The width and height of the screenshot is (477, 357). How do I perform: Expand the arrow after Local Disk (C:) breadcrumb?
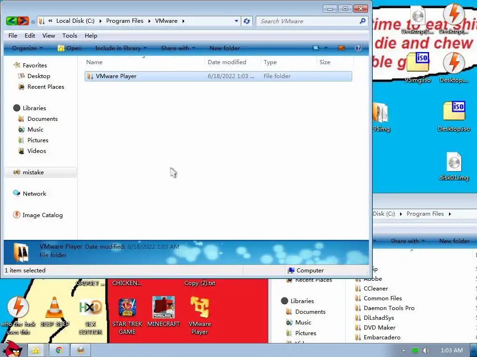(x=101, y=21)
